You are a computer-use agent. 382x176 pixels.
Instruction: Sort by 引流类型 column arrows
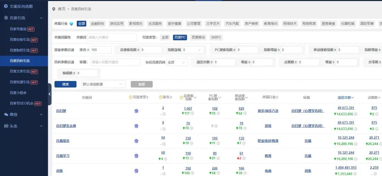click(x=147, y=97)
